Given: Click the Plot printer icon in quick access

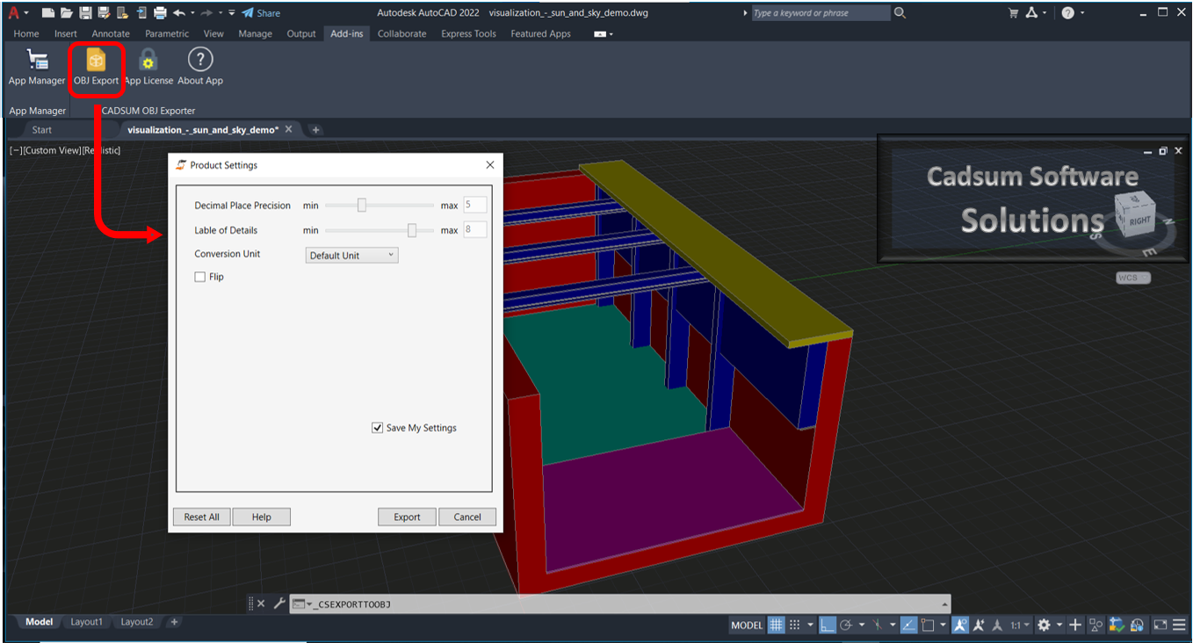Looking at the screenshot, I should click(160, 13).
